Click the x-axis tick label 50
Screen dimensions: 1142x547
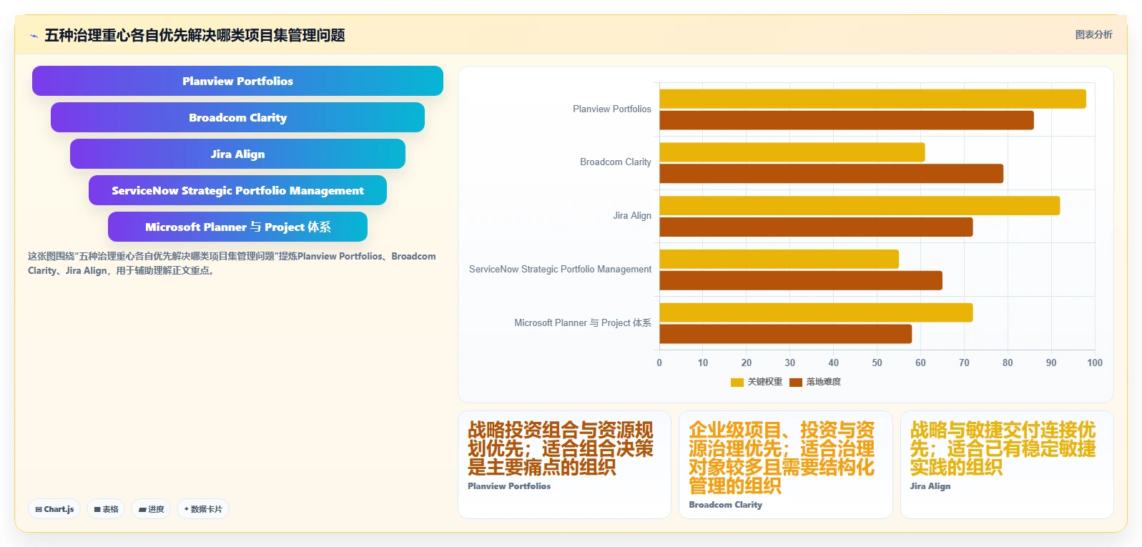pos(877,363)
